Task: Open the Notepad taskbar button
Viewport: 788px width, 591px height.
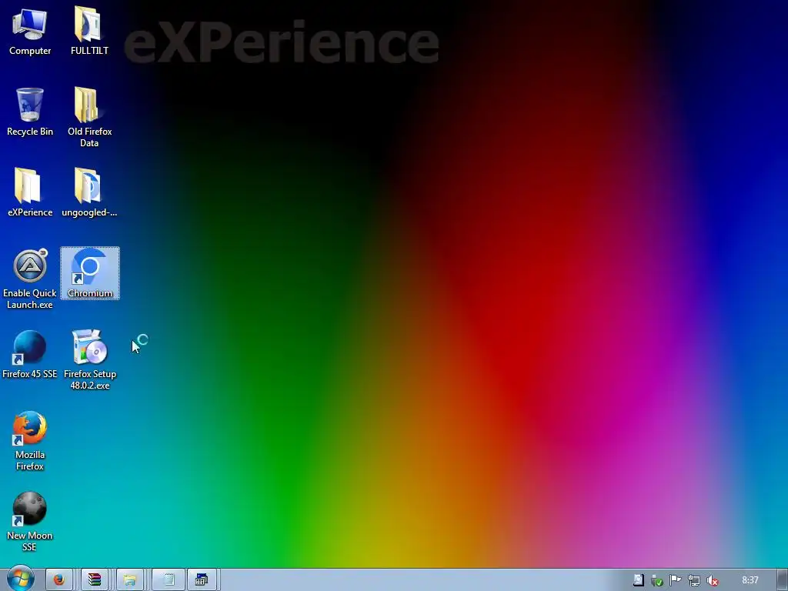Action: click(169, 580)
